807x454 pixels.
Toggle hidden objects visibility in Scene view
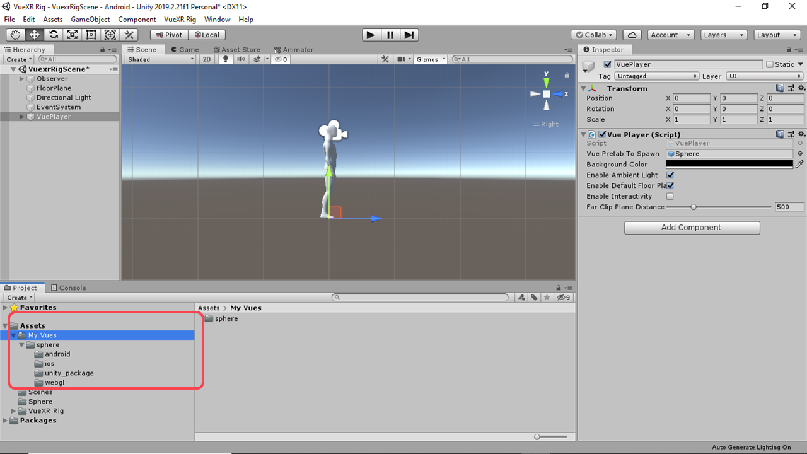[x=281, y=59]
